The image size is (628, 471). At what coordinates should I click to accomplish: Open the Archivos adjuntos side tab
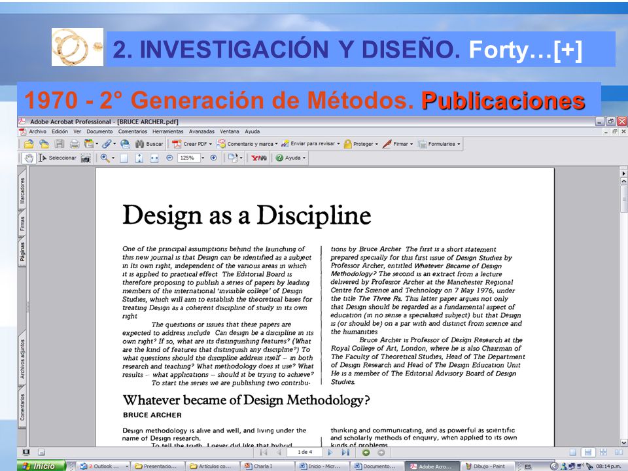pos(22,359)
